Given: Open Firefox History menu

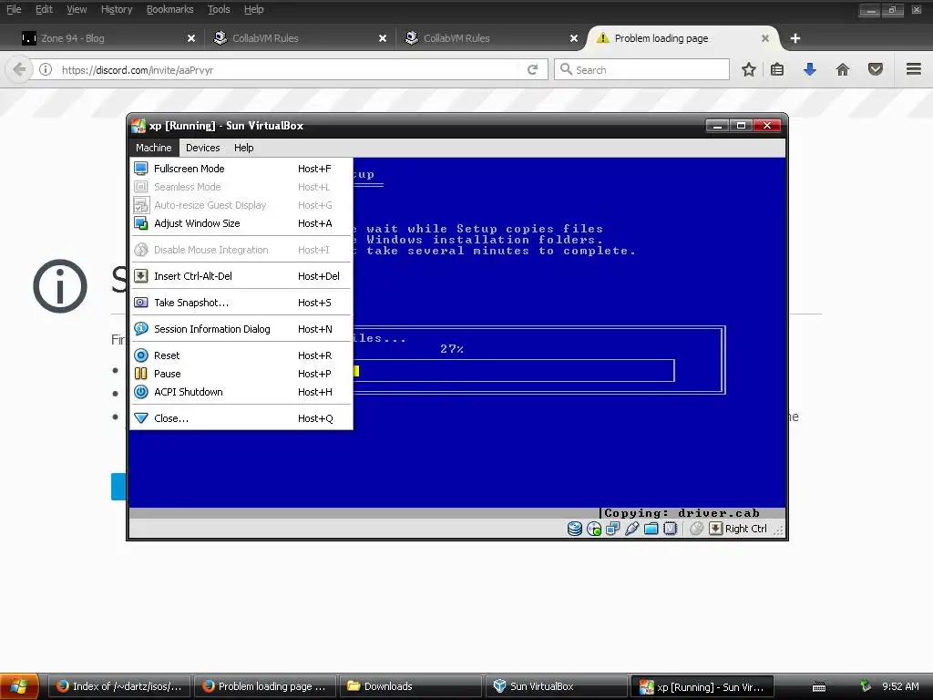Looking at the screenshot, I should [116, 9].
